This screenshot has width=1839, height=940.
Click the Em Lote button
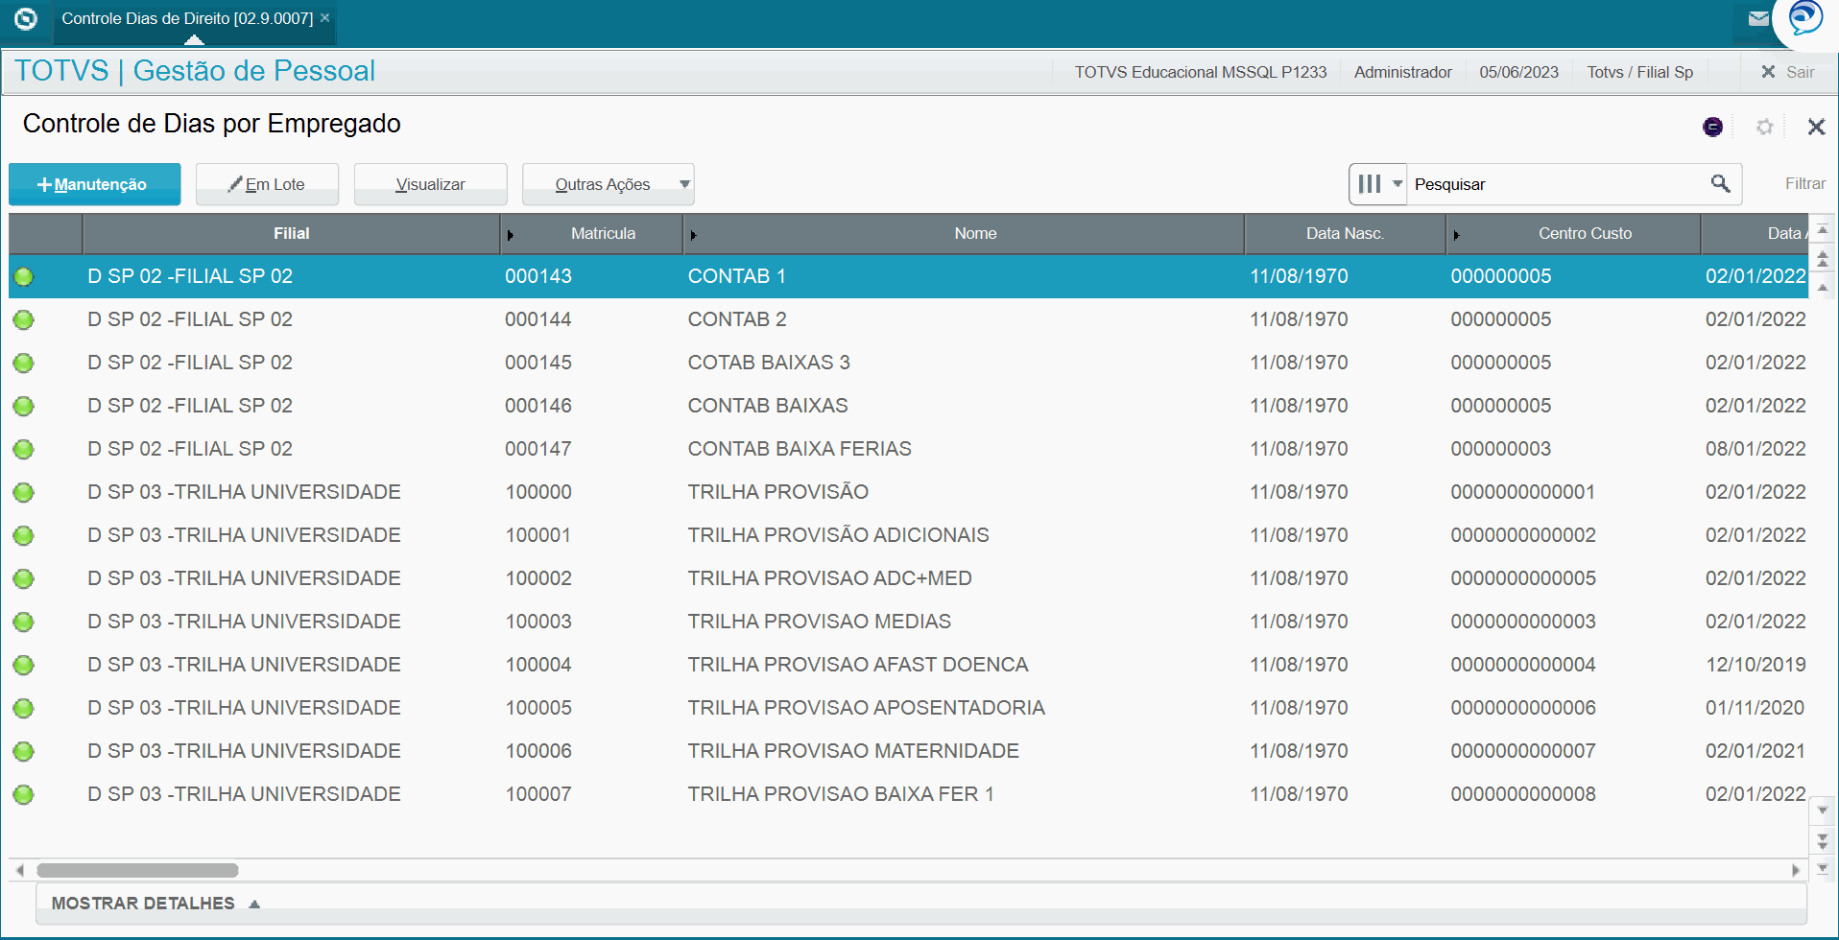point(267,184)
